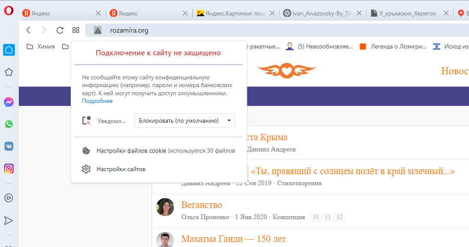Open the 'Веганство' article link
469x247 pixels.
[x=201, y=205]
